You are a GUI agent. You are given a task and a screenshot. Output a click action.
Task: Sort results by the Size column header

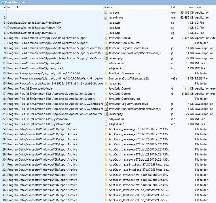point(191,7)
